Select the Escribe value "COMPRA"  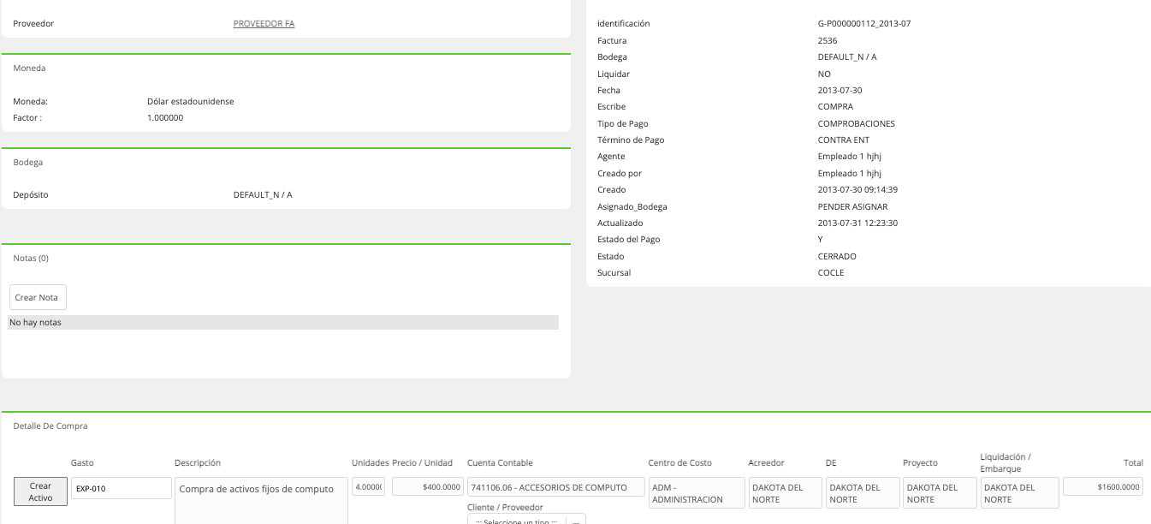(x=835, y=107)
